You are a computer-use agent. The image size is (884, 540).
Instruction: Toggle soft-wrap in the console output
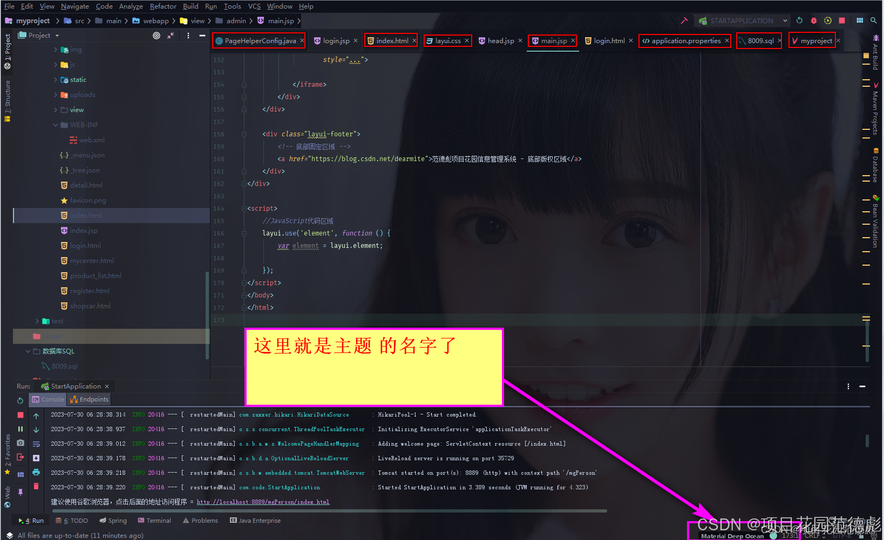point(36,444)
